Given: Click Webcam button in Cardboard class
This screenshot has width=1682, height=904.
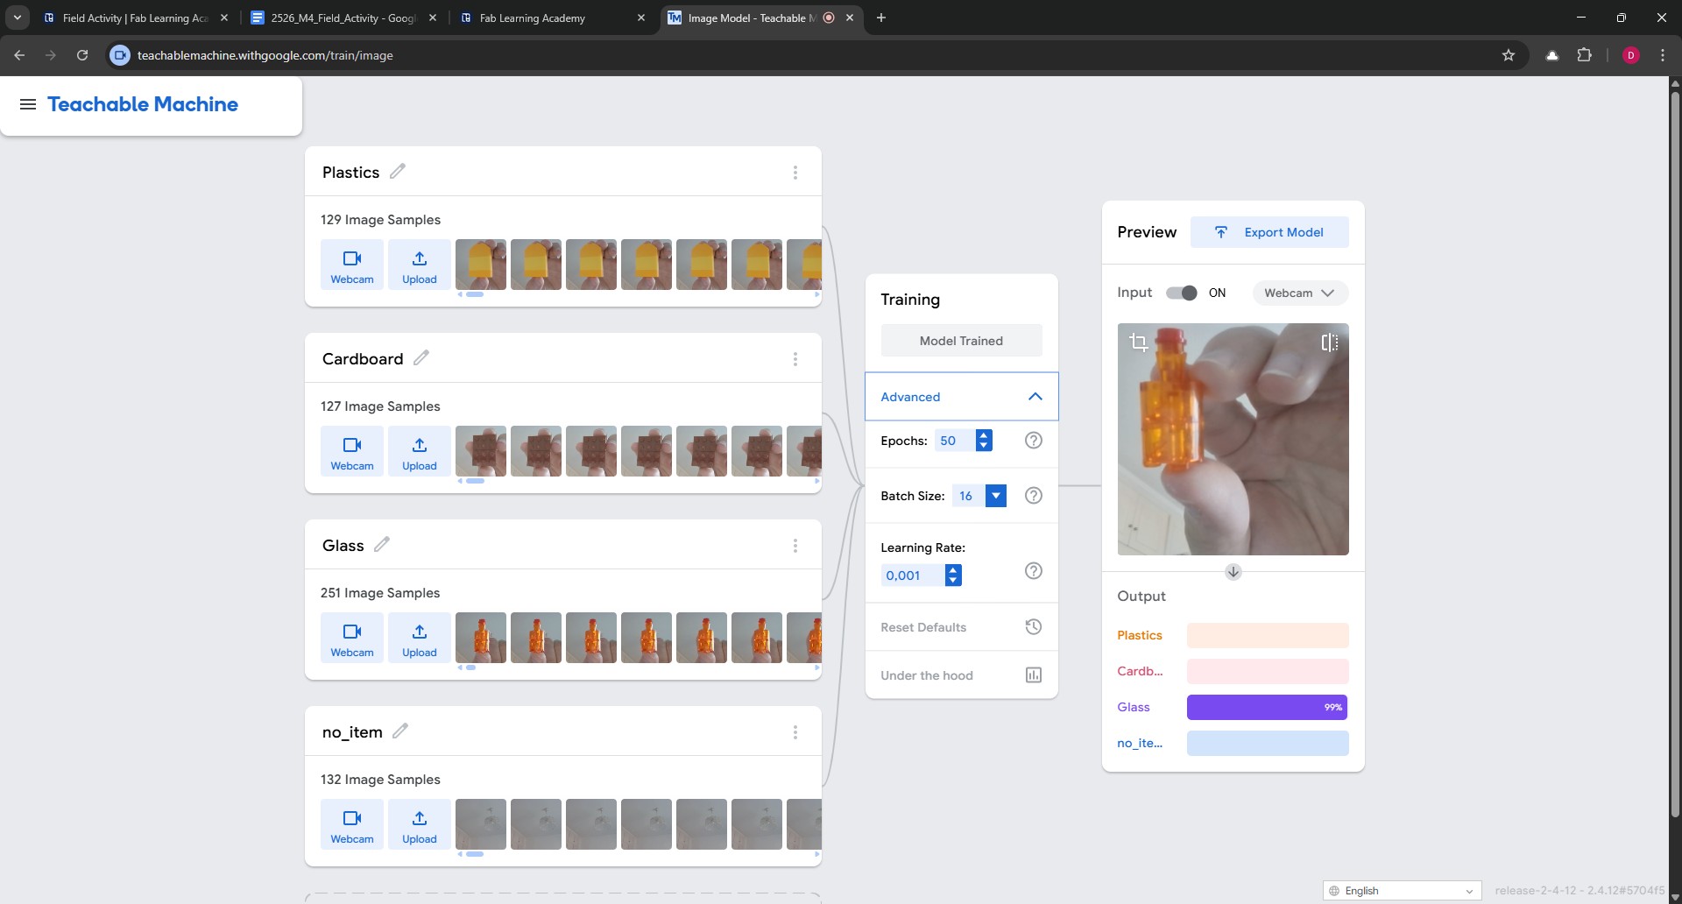Looking at the screenshot, I should pyautogui.click(x=352, y=451).
